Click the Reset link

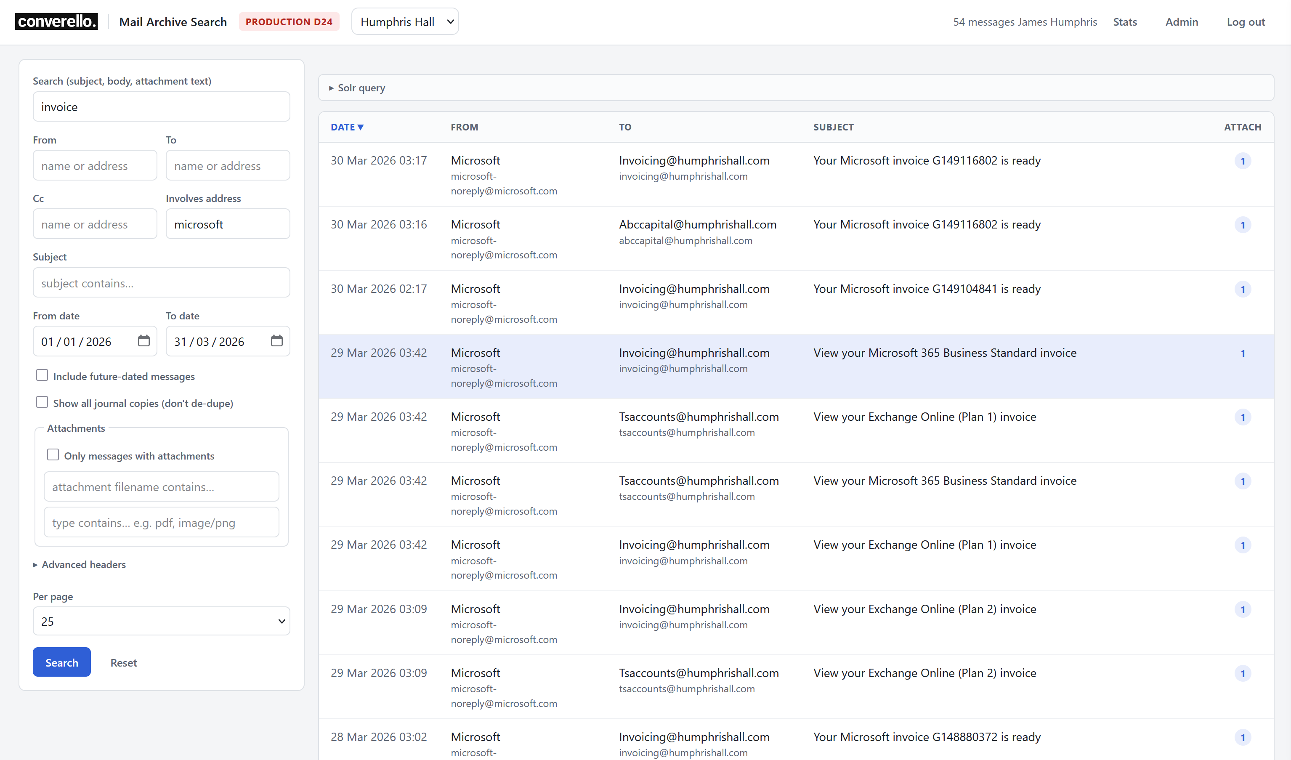pos(123,663)
